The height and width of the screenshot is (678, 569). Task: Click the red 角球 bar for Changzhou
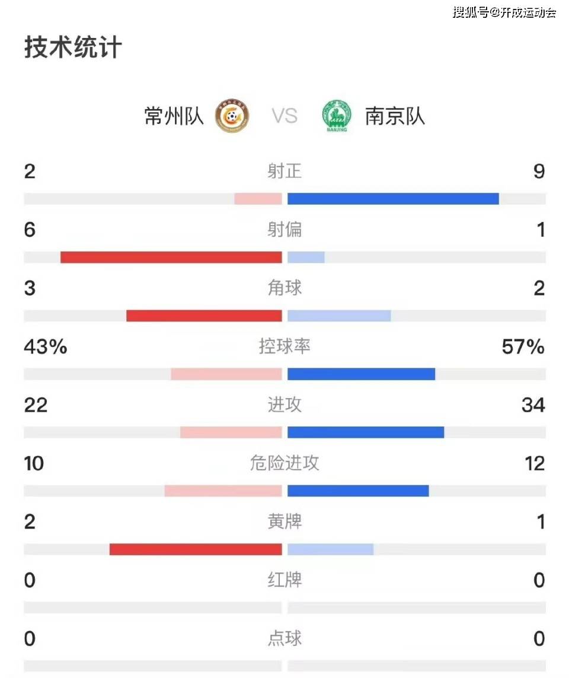tap(204, 316)
